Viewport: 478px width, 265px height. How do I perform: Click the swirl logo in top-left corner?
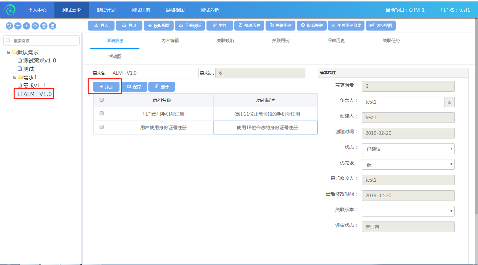point(10,10)
